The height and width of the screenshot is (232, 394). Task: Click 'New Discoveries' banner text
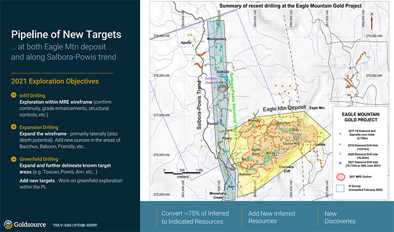340,217
